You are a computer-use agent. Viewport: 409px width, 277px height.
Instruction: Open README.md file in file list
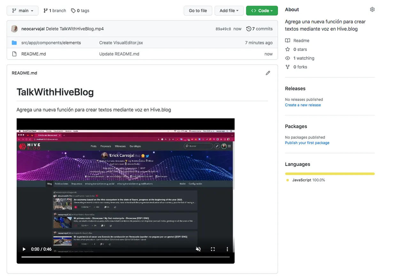tap(34, 54)
